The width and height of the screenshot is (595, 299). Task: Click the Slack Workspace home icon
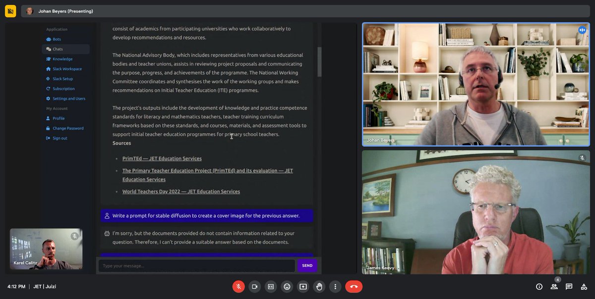pyautogui.click(x=48, y=69)
